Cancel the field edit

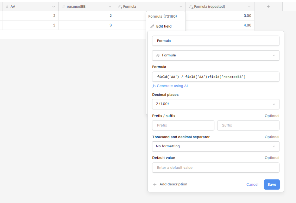[252, 184]
